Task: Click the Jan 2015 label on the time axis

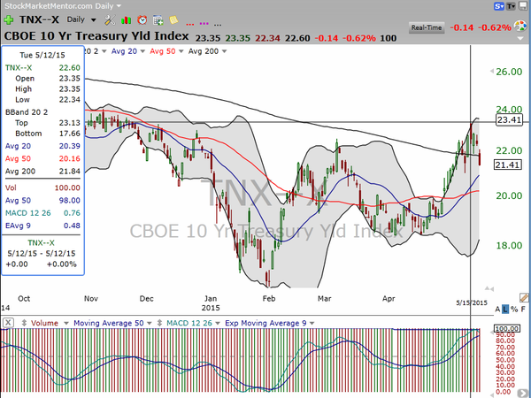Action: click(x=211, y=303)
